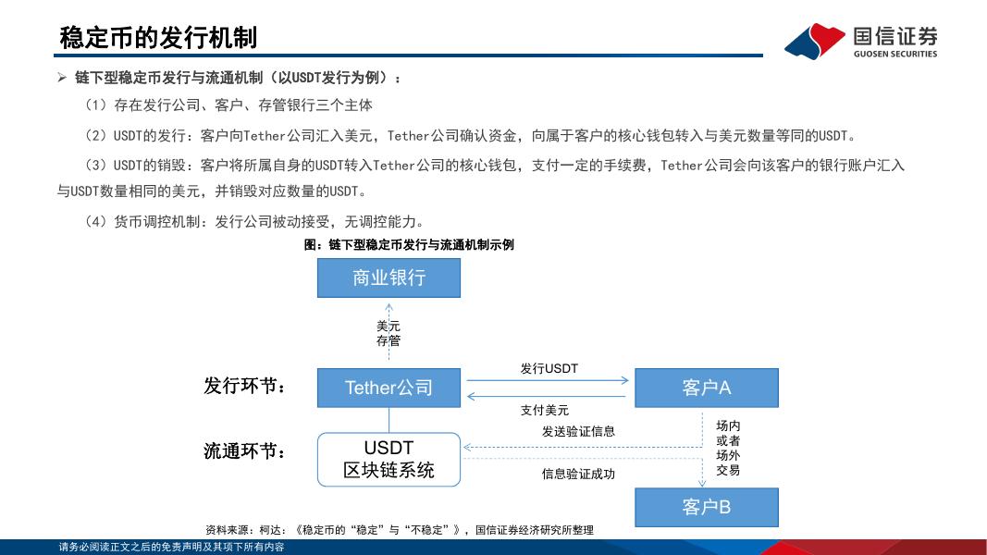Select the 支付美元 arrow label
The image size is (987, 555).
[545, 411]
